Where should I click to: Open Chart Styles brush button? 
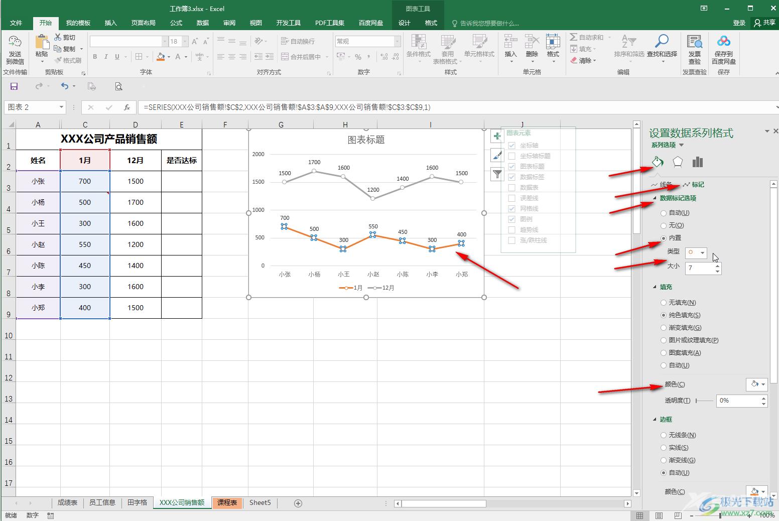pyautogui.click(x=497, y=155)
